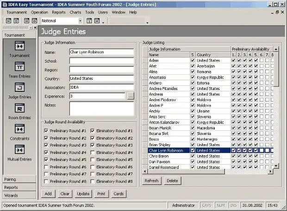
Task: Click the Region input field
Action: pos(101,70)
